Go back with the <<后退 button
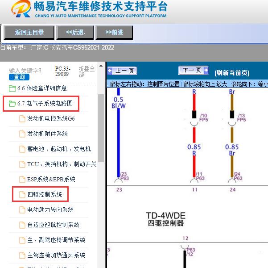This screenshot has height=268, width=268. (x=75, y=33)
